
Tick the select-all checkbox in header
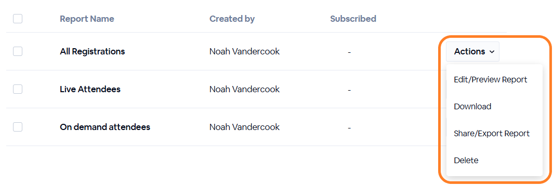click(18, 19)
